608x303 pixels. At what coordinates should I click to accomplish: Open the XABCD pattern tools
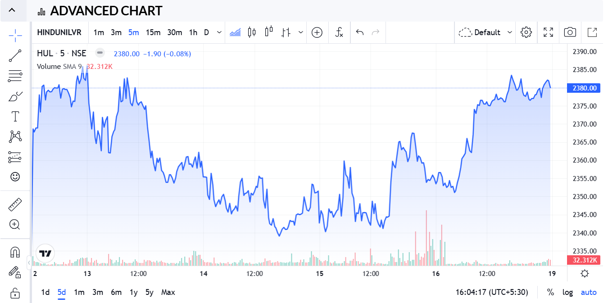pos(15,136)
